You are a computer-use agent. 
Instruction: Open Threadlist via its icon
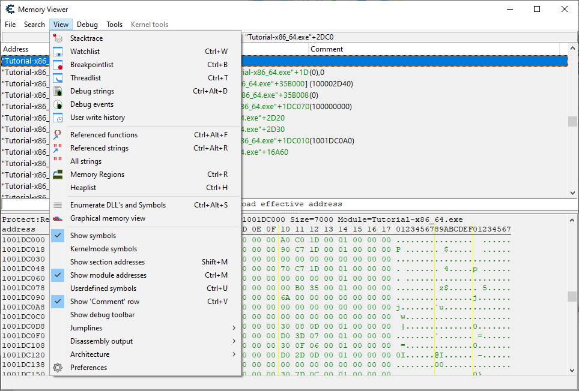click(58, 78)
